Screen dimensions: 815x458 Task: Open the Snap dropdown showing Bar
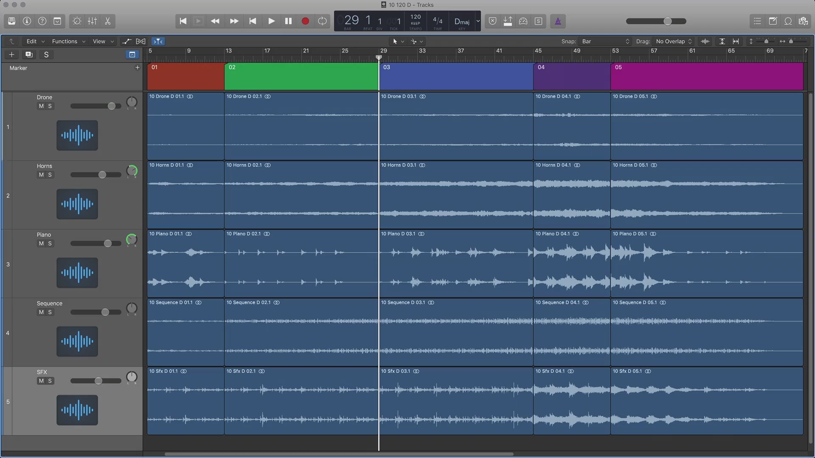click(x=605, y=41)
